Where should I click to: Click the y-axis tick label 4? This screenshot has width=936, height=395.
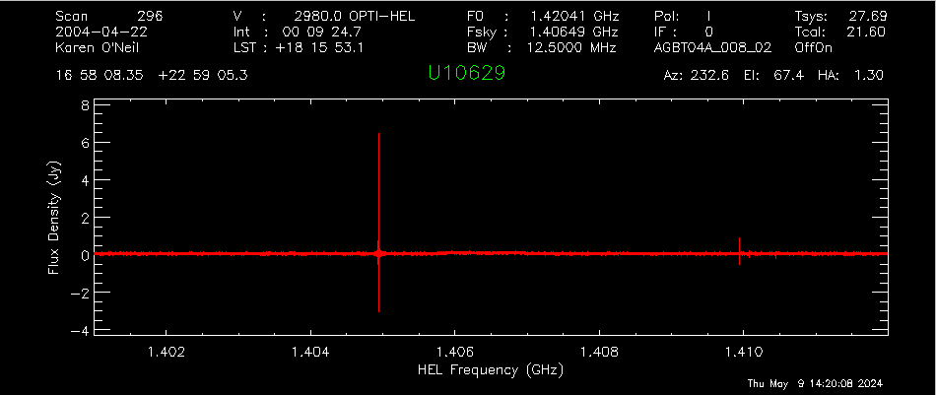pos(86,180)
